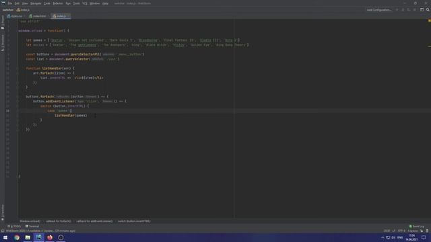
Task: Open the VCS menu
Action: 85,3
